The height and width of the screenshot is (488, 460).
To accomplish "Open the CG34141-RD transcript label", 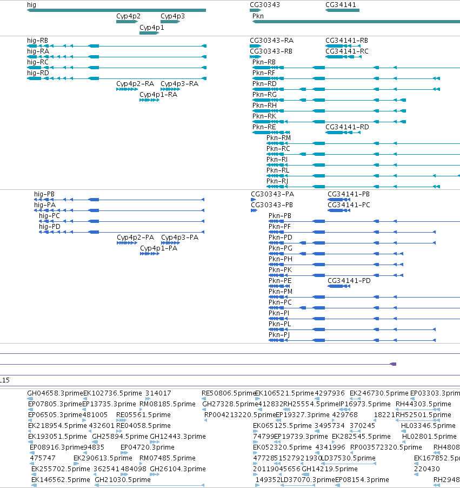I will pyautogui.click(x=347, y=127).
